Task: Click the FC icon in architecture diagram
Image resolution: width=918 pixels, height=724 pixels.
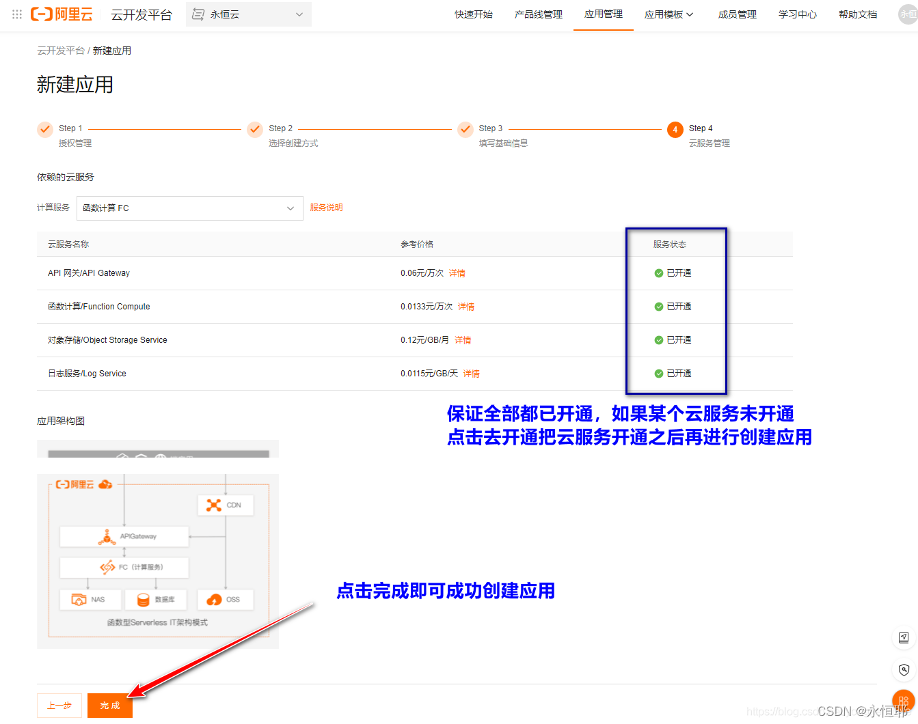Action: click(108, 568)
